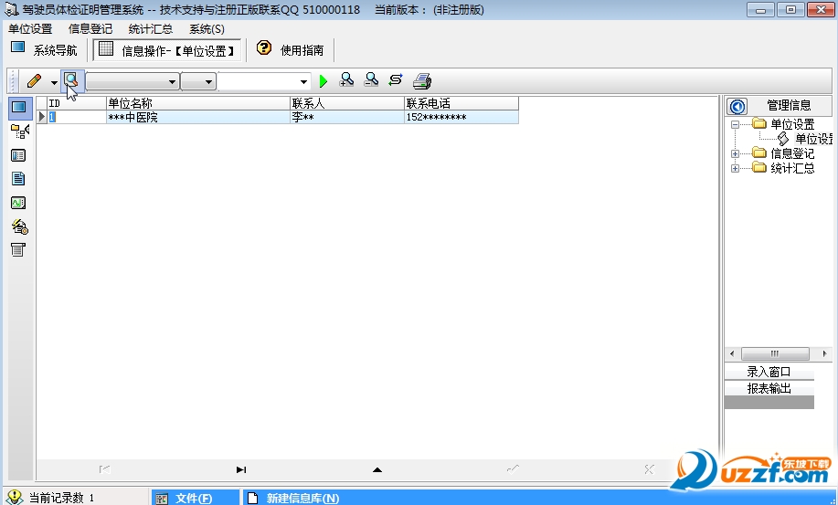Expand the 统计汇总 tree folder

point(736,169)
